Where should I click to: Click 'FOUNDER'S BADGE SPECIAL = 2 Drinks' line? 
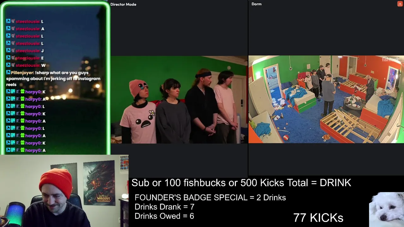(x=210, y=198)
